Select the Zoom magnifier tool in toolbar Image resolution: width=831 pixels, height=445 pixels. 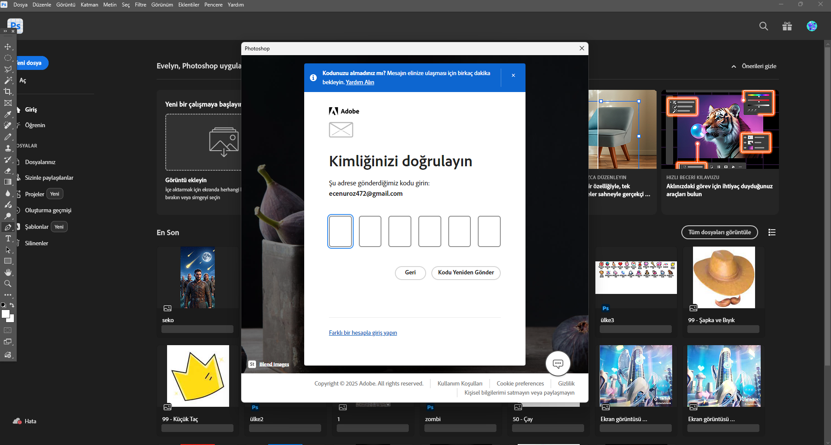click(8, 283)
